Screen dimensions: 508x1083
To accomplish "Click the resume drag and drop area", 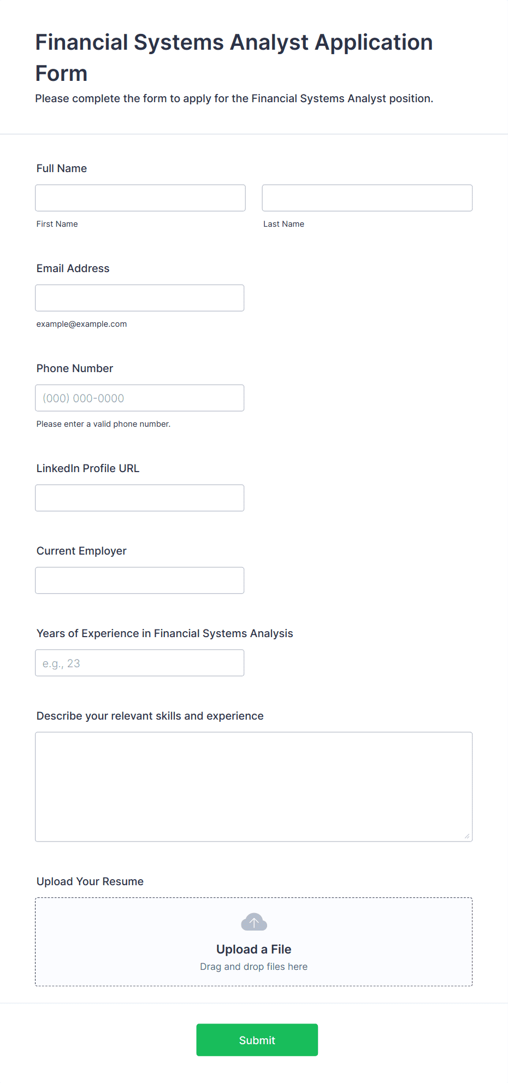I will click(x=254, y=941).
